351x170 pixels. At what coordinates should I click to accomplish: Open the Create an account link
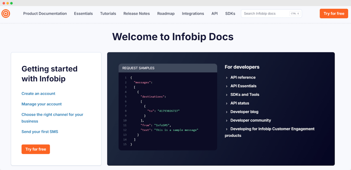coord(38,94)
